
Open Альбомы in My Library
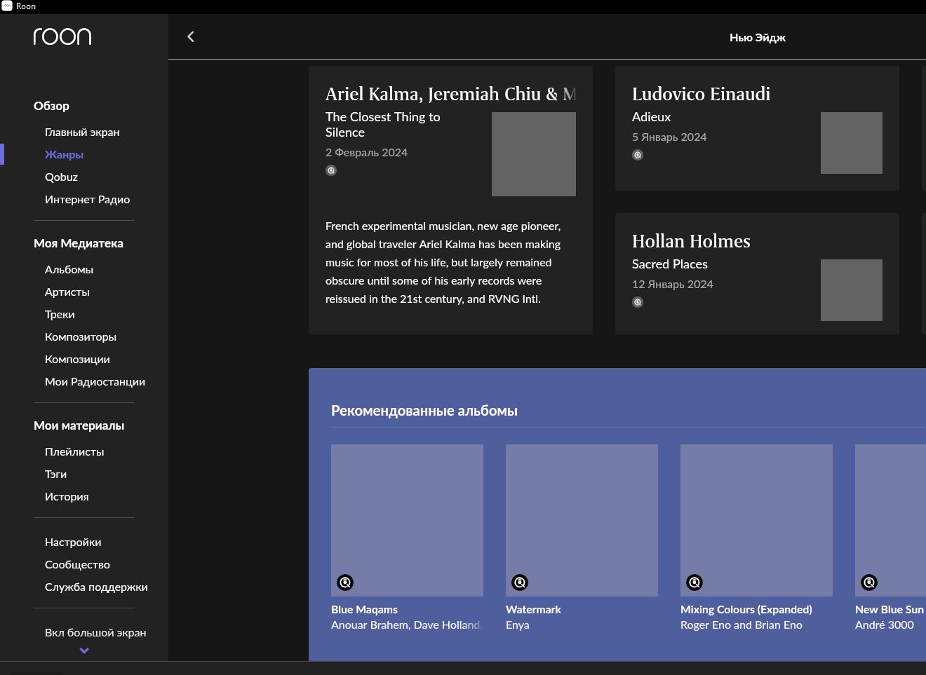pos(69,269)
